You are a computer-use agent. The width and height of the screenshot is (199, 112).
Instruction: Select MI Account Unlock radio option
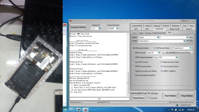pos(133,48)
